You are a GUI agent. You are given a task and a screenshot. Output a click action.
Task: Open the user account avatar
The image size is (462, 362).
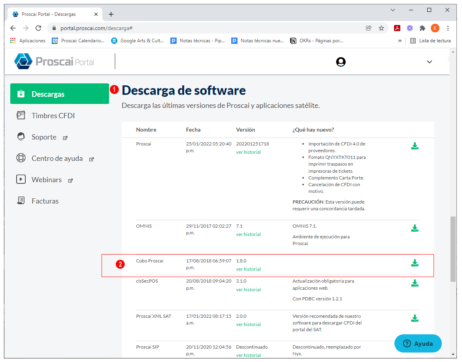(x=341, y=62)
